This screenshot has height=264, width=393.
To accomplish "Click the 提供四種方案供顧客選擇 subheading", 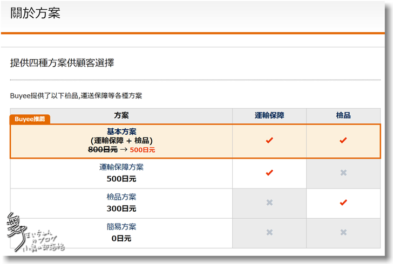I will pos(62,63).
